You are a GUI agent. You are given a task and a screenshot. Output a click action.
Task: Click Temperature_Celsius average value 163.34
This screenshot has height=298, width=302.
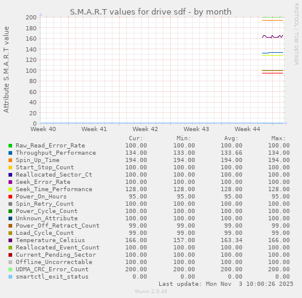click(x=232, y=240)
